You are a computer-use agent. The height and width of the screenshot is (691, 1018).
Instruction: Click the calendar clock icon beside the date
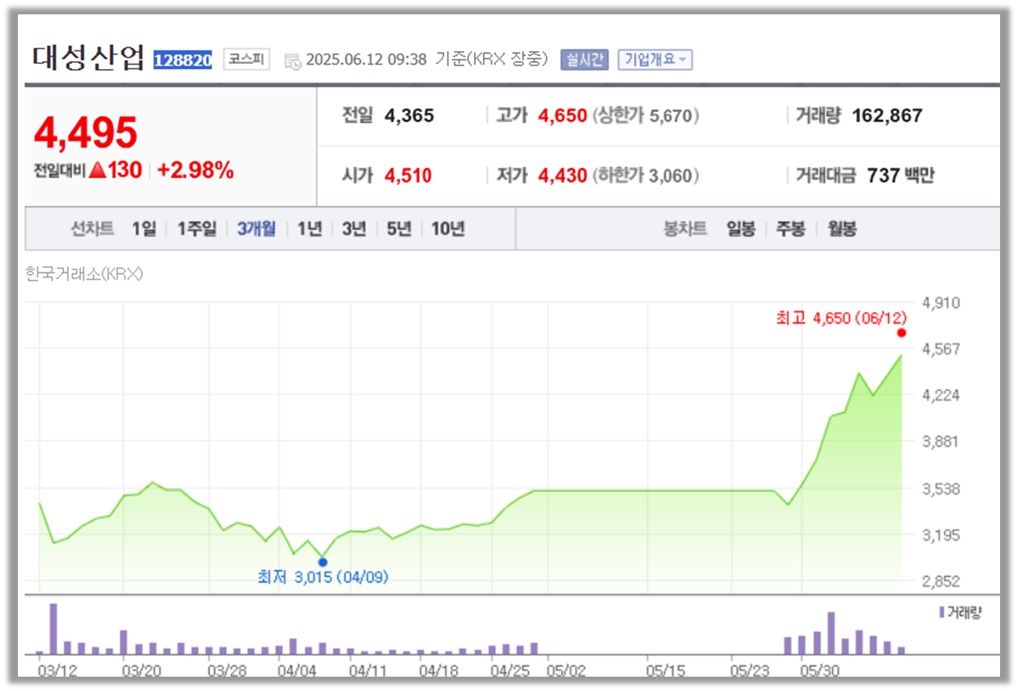pos(292,61)
